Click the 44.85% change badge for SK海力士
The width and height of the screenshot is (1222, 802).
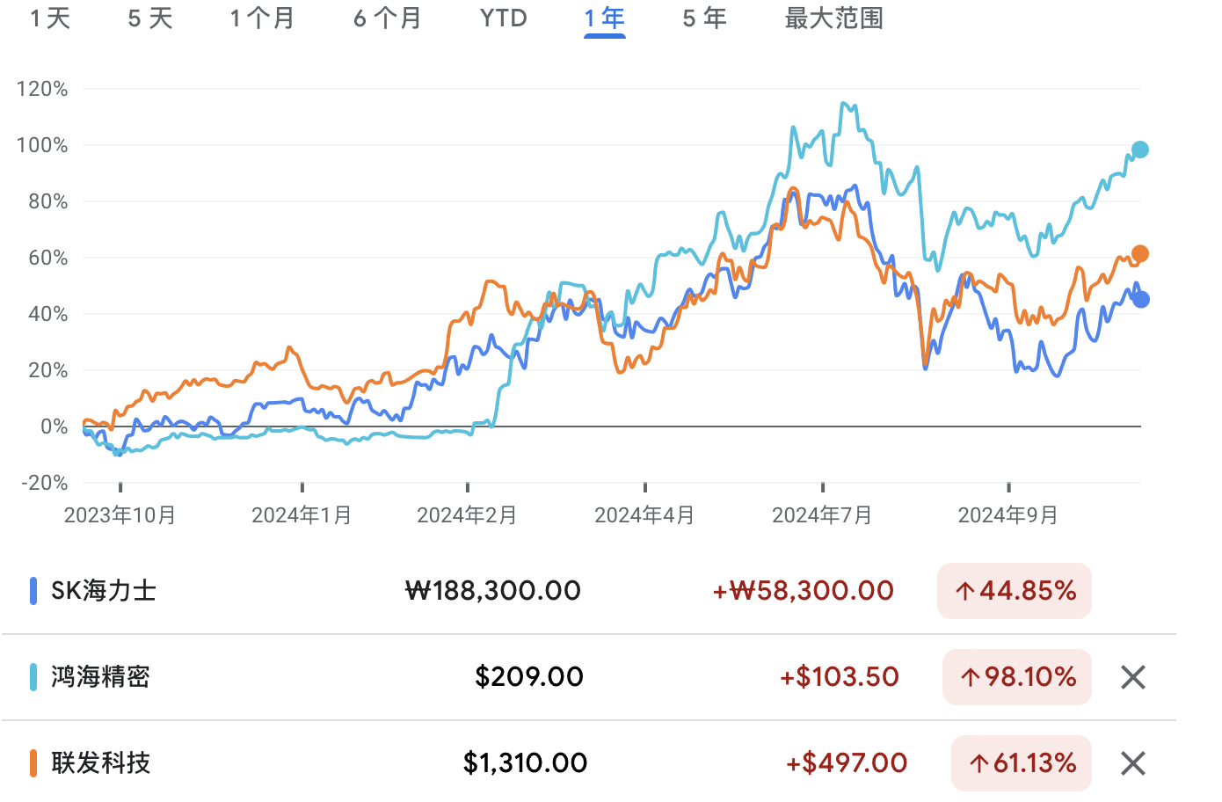pos(1015,591)
